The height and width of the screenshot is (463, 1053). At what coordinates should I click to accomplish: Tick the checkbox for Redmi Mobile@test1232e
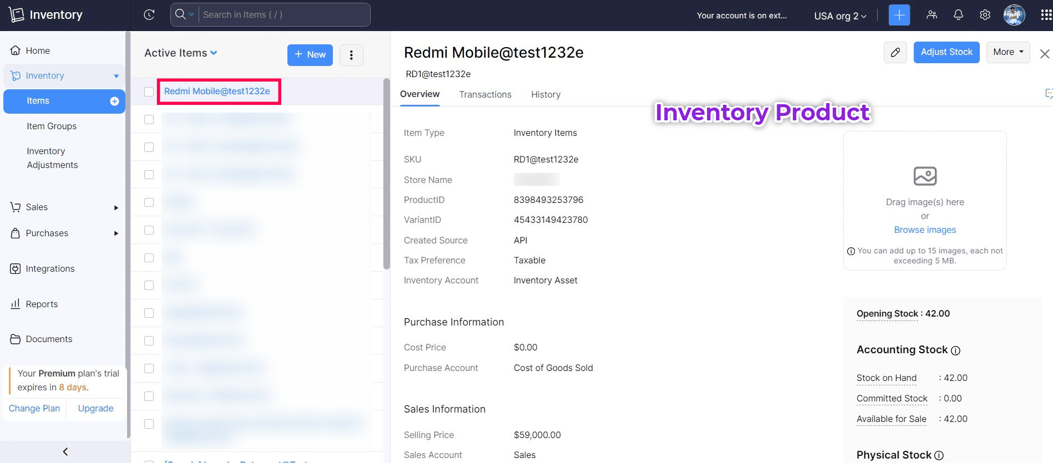click(x=149, y=91)
